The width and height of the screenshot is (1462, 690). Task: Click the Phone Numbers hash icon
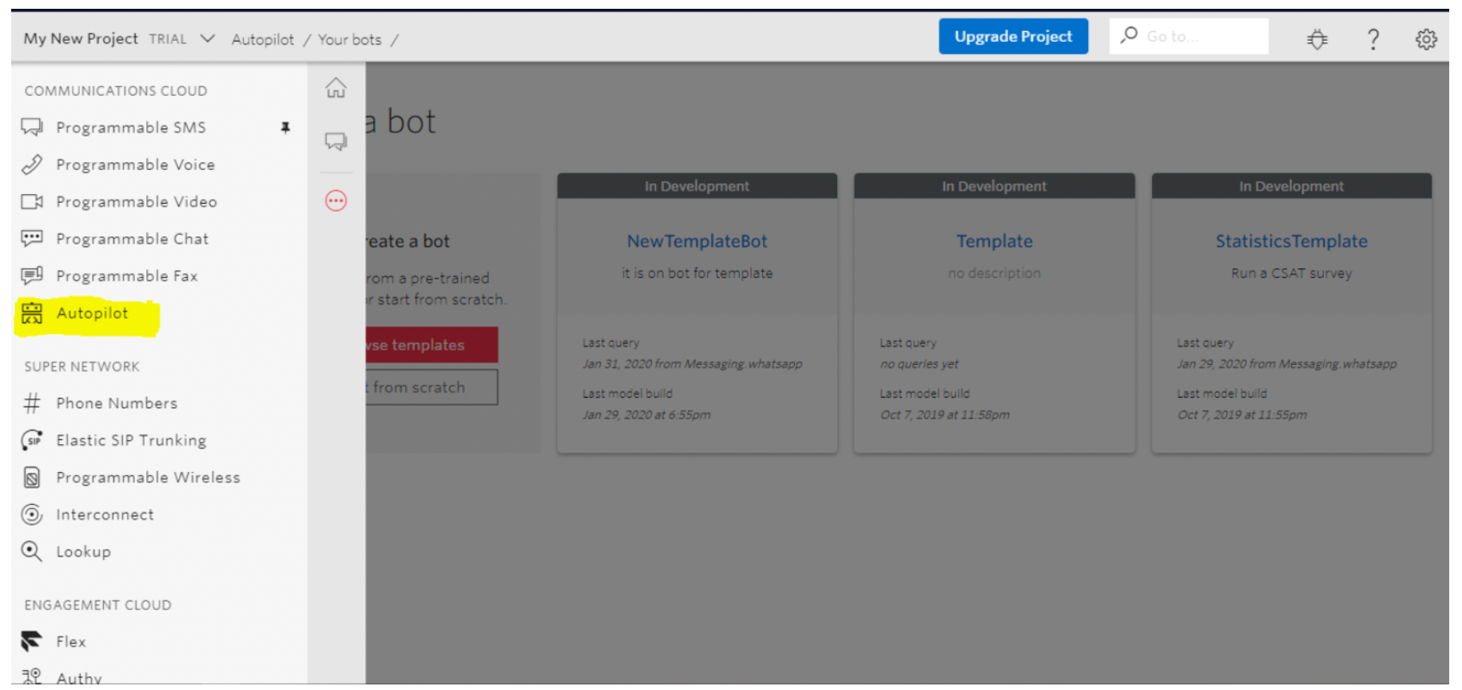click(x=32, y=403)
